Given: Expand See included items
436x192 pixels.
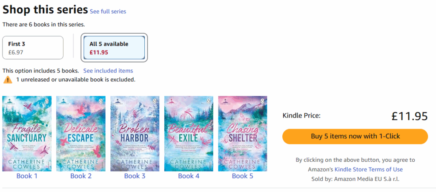Looking at the screenshot, I should (108, 71).
